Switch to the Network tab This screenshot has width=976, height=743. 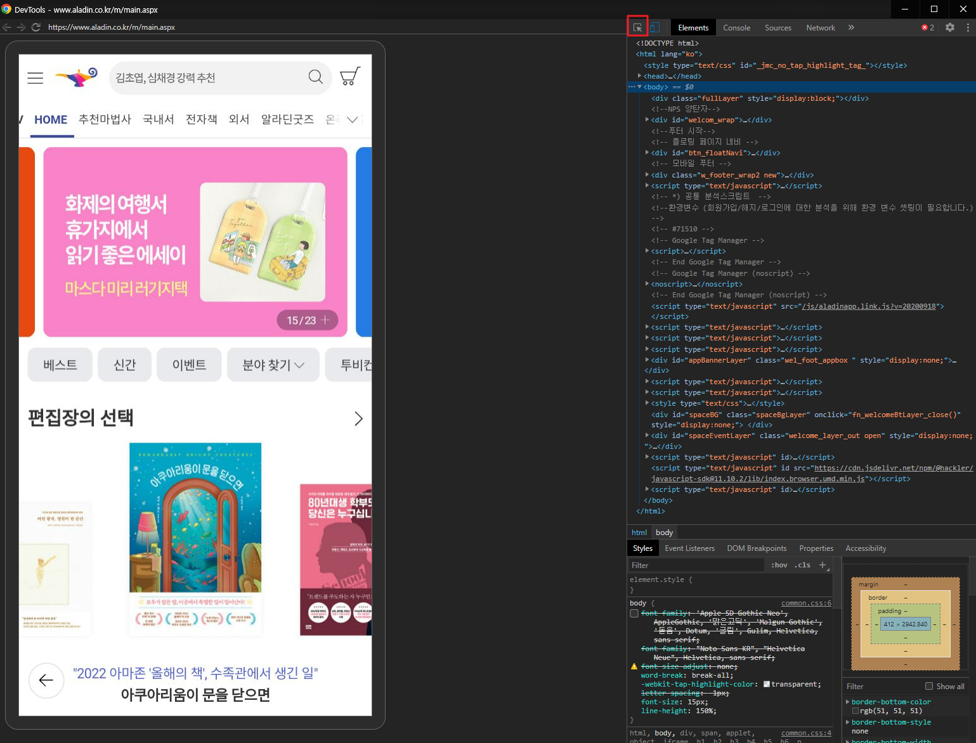[x=821, y=27]
